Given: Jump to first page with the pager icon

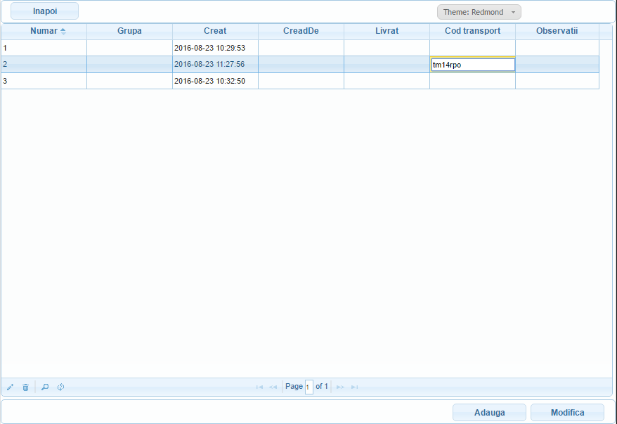Looking at the screenshot, I should [x=259, y=386].
